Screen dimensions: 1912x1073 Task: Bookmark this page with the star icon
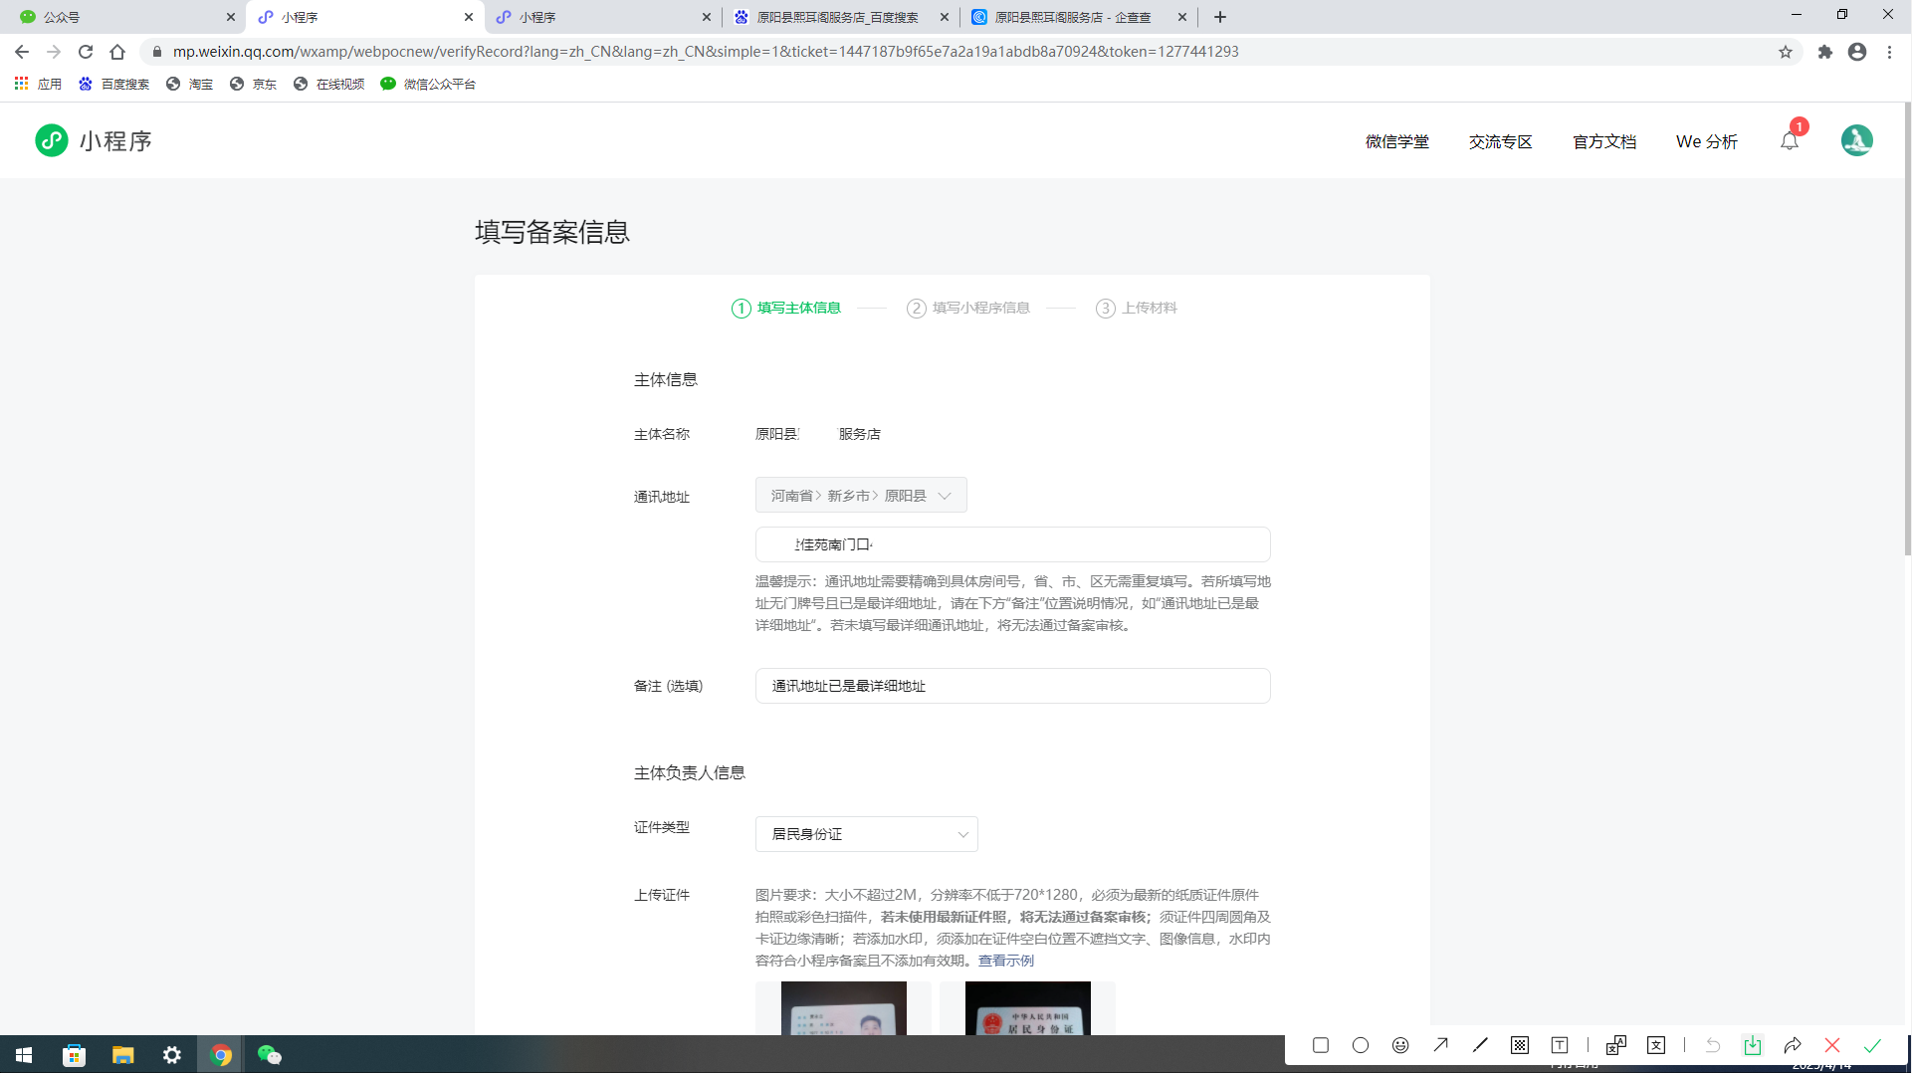point(1786,52)
